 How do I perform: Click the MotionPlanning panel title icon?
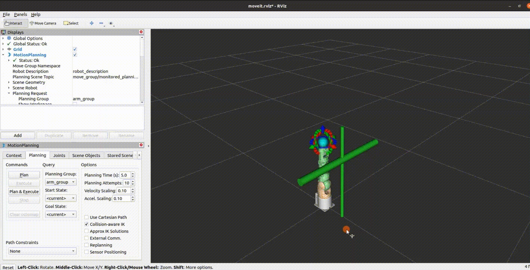click(x=4, y=145)
